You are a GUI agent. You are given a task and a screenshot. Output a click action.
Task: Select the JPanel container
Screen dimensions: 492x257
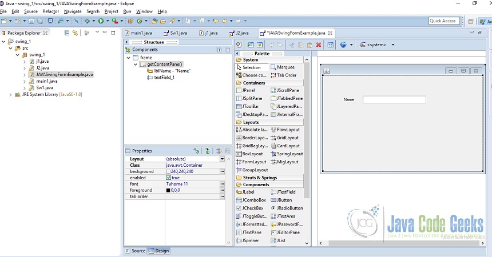[x=248, y=90]
